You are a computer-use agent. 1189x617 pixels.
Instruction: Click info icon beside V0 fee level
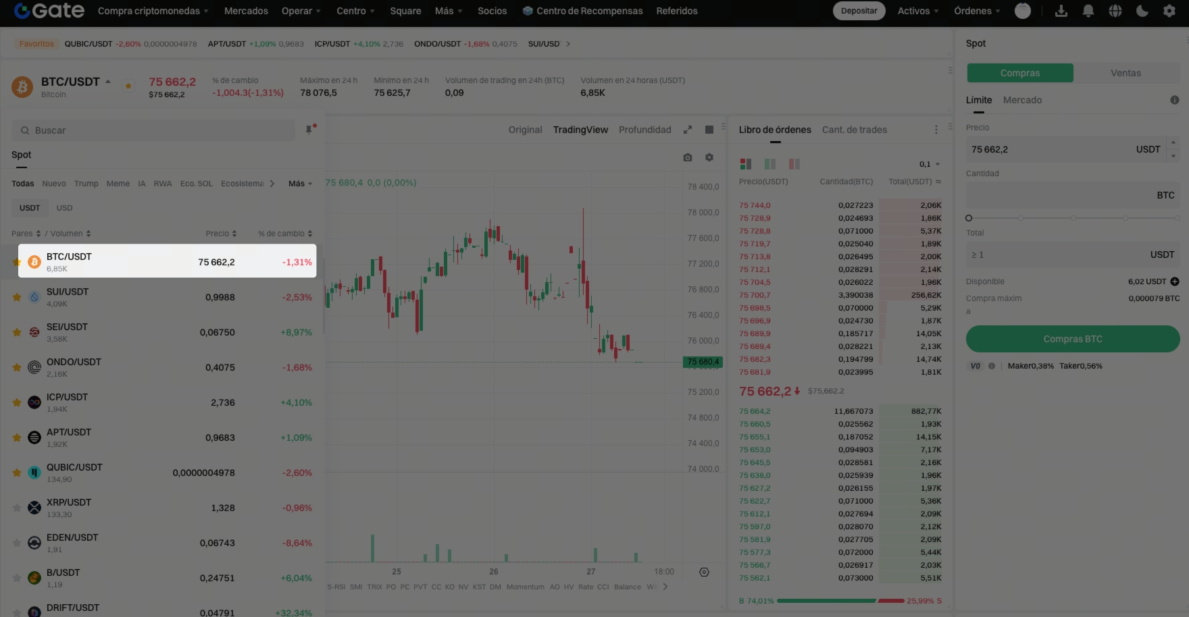coord(992,366)
